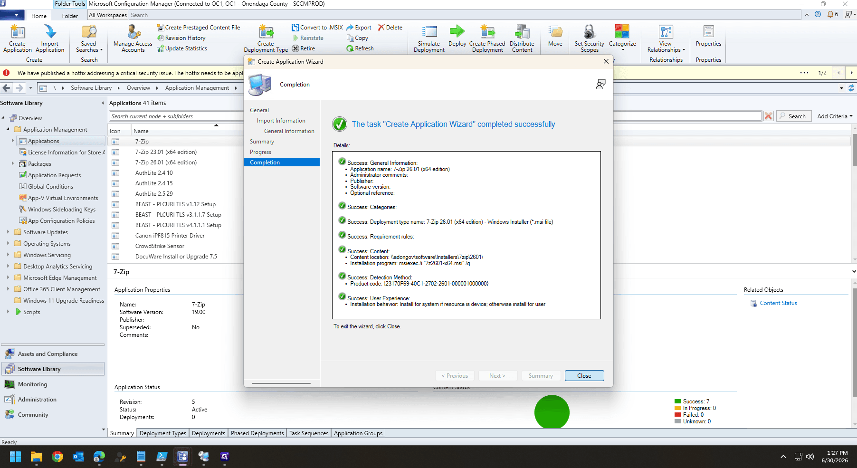The height and width of the screenshot is (468, 857).
Task: Open Manage Access Accounts
Action: 133,38
